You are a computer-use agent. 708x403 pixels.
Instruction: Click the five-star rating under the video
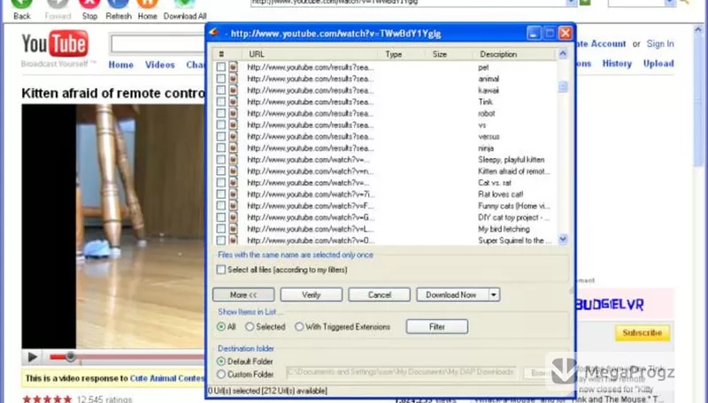[47, 399]
